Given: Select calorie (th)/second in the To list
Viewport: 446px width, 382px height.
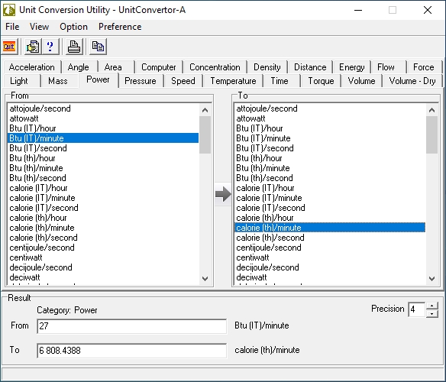Looking at the screenshot, I should (x=330, y=238).
